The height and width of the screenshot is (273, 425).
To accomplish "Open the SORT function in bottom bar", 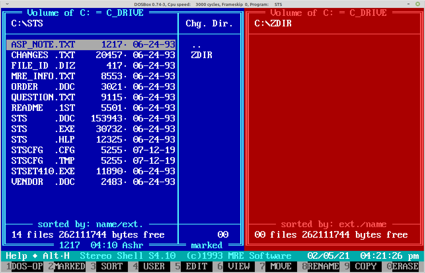I will 112,266.
